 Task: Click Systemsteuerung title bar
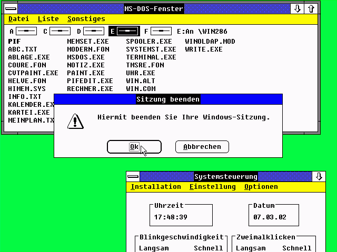226,177
